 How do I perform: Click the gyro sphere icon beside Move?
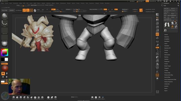[x=35, y=10]
